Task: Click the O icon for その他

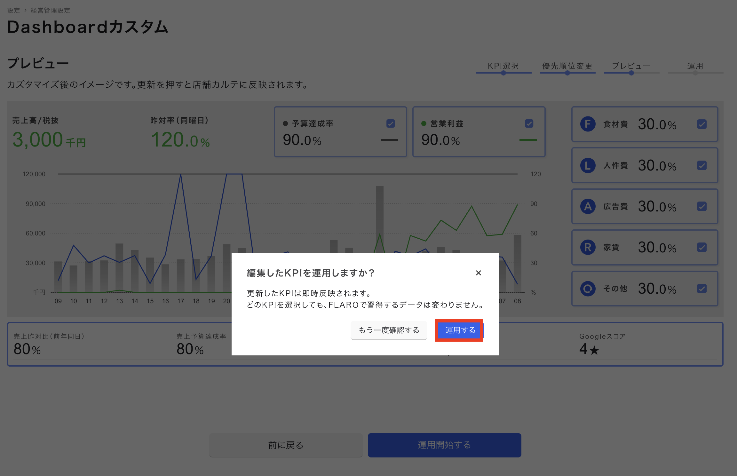Action: (x=588, y=289)
